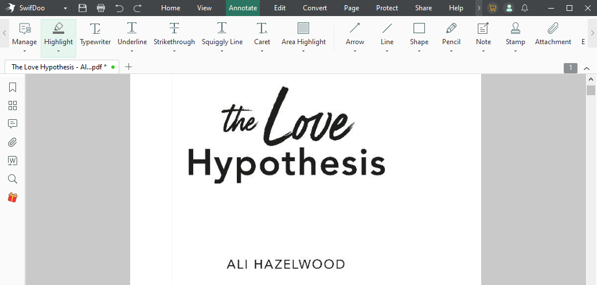This screenshot has width=597, height=285.
Task: Select the Area Highlight tool
Action: (303, 34)
